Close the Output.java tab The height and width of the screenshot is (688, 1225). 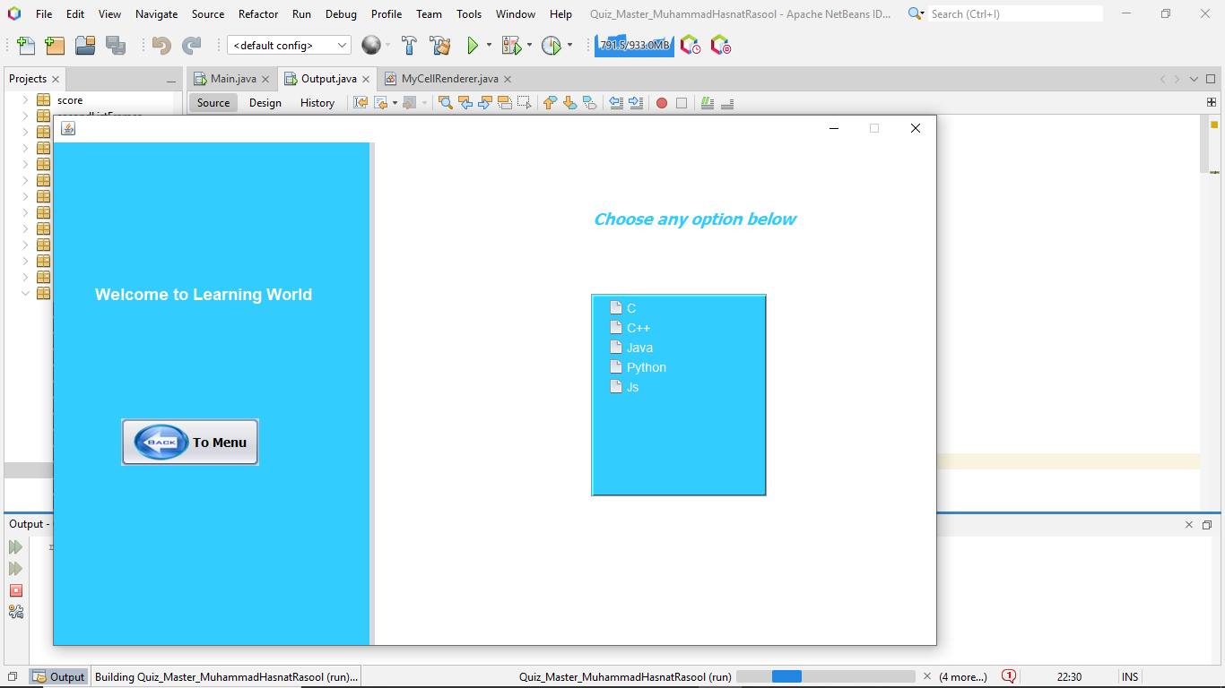[366, 79]
